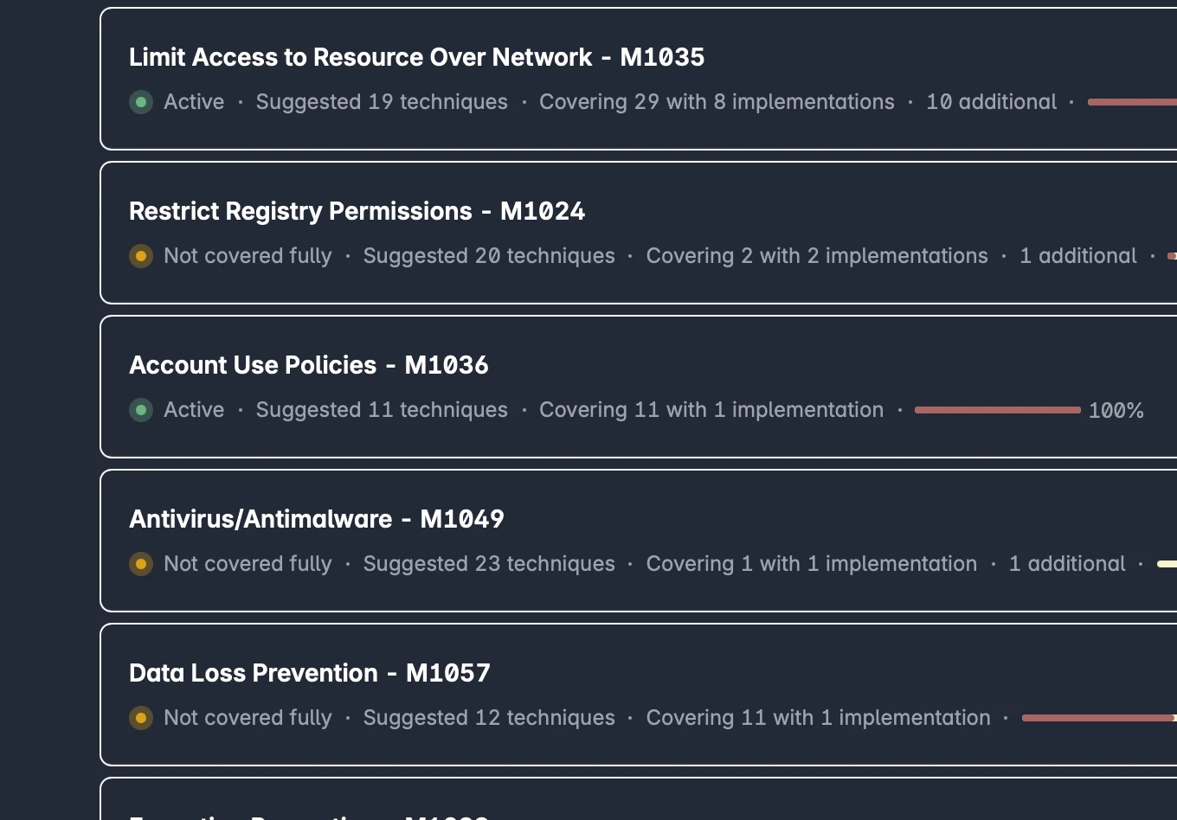Image resolution: width=1177 pixels, height=820 pixels.
Task: Open Antivirus/Antimalware - M1049 title
Action: 317,519
